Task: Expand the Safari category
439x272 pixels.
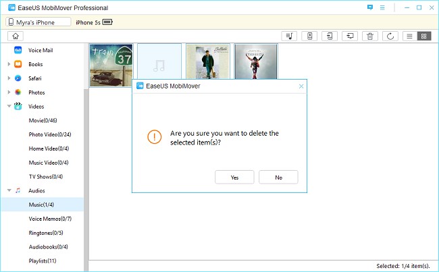Action: pos(9,78)
